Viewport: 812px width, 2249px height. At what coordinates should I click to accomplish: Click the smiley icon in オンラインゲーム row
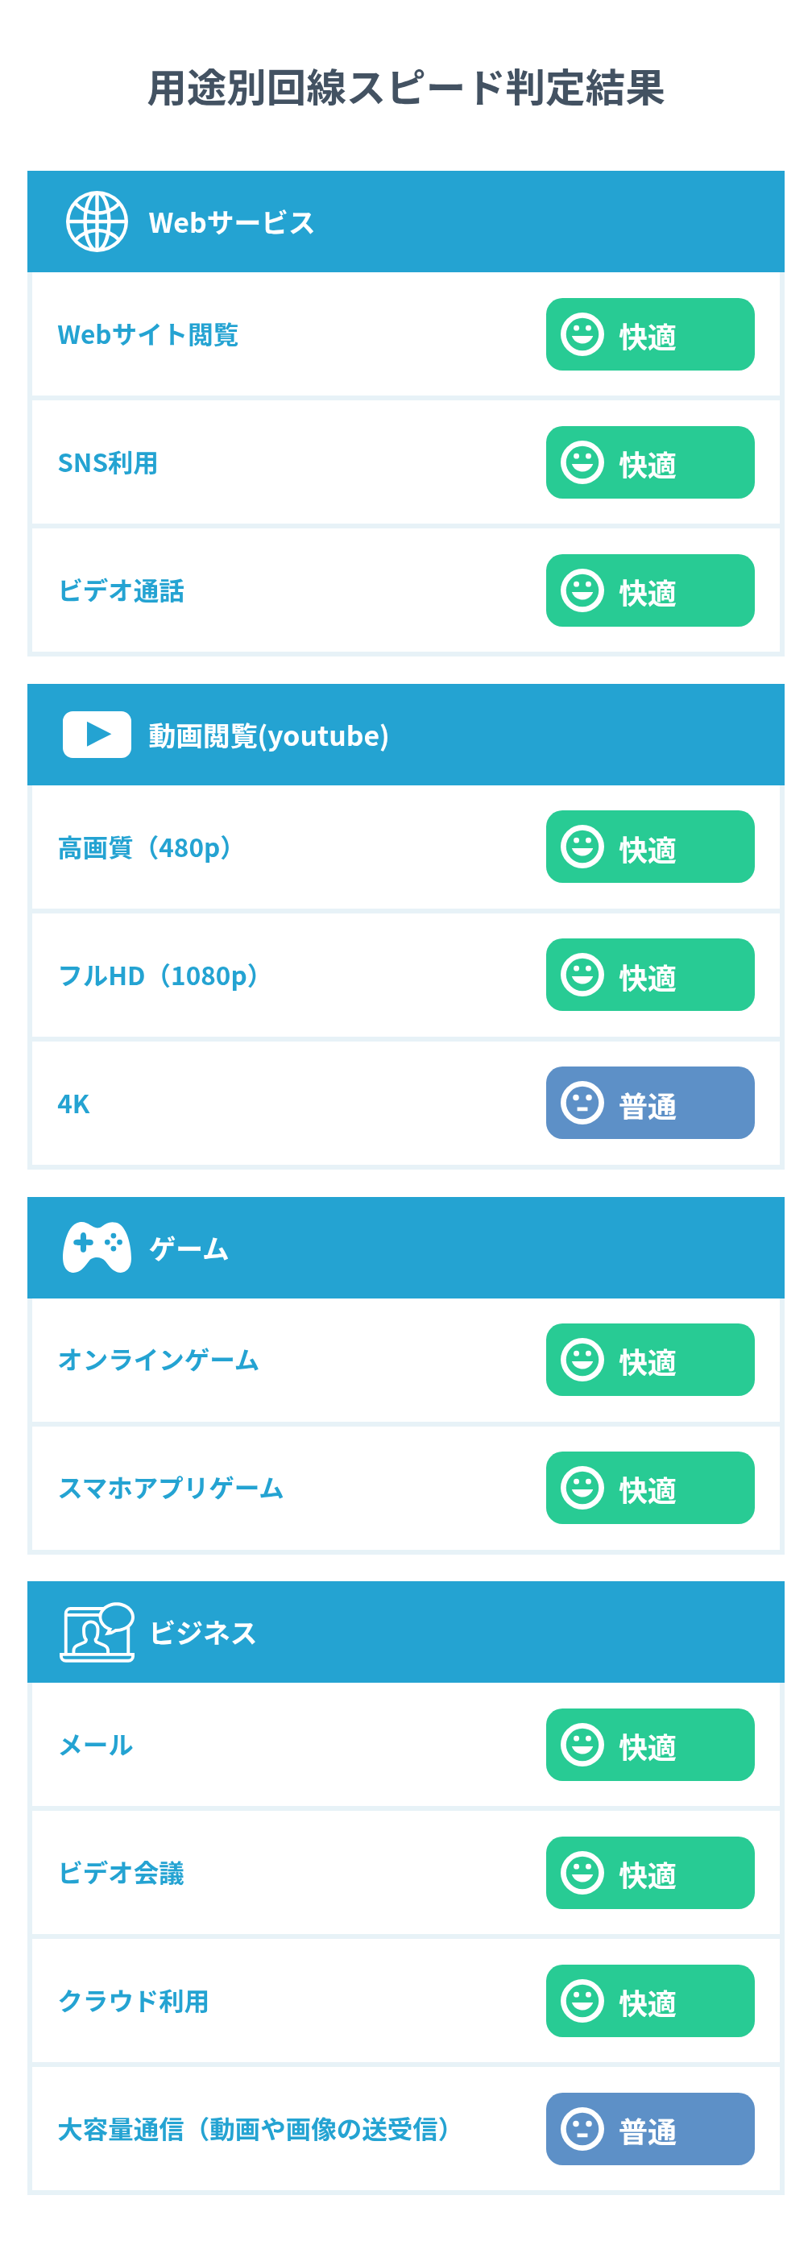(582, 1360)
